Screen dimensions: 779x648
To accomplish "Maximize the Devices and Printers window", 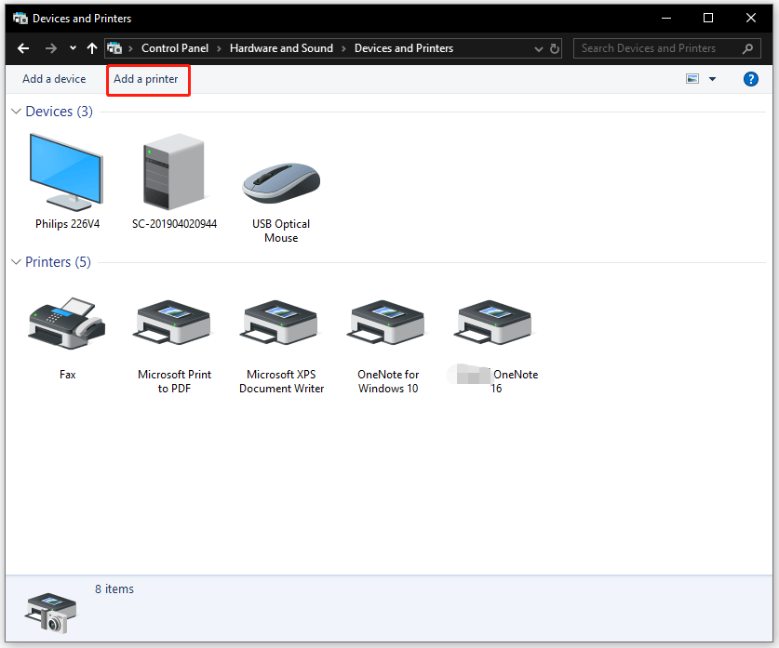I will 708,19.
